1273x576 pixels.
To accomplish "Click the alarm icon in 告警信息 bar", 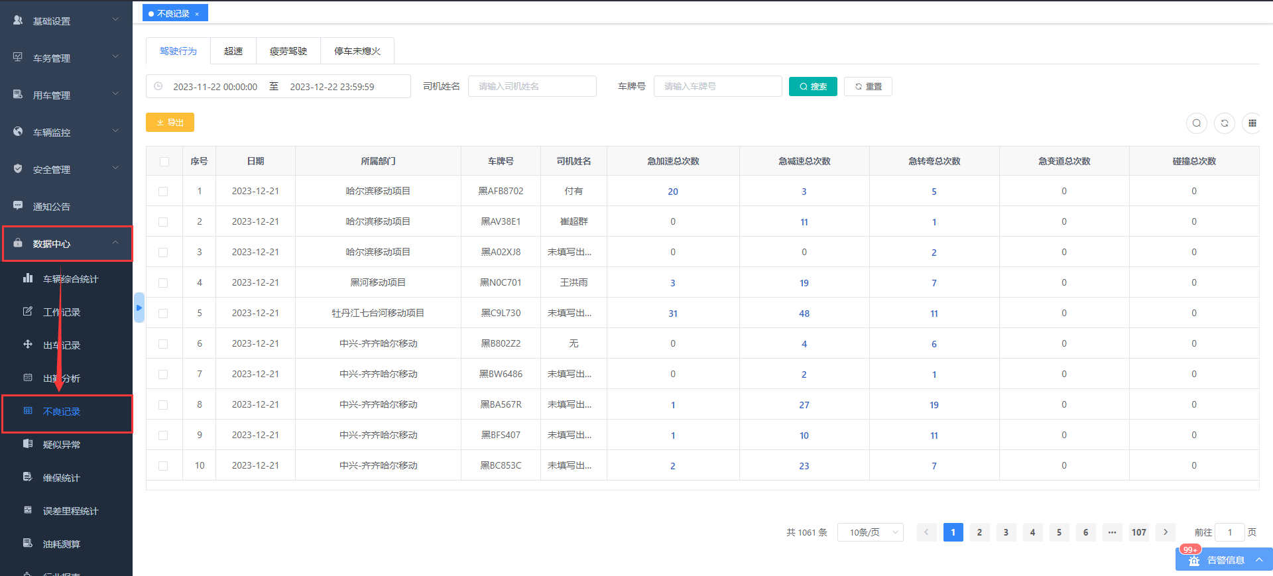I will pyautogui.click(x=1194, y=561).
